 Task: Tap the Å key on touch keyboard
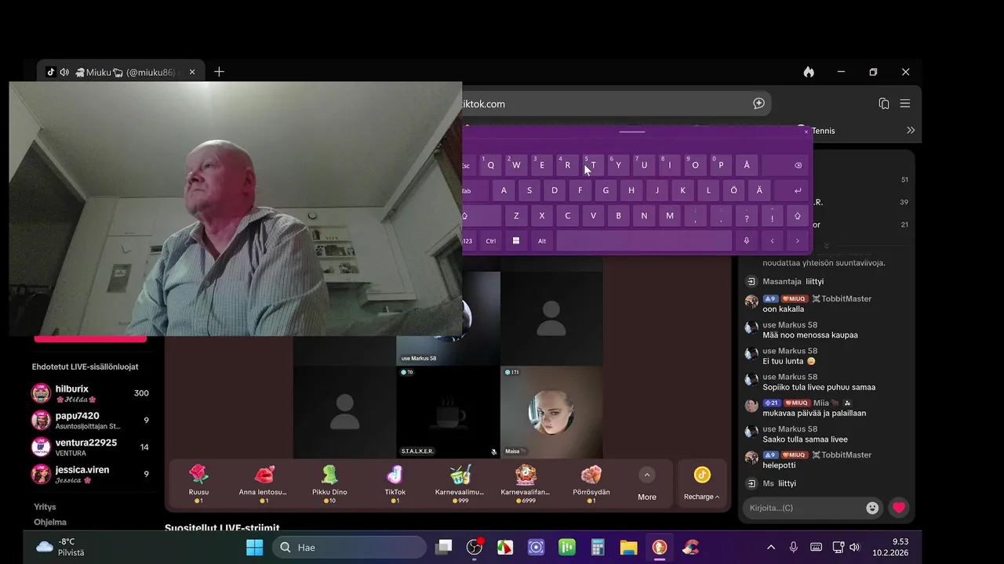746,165
